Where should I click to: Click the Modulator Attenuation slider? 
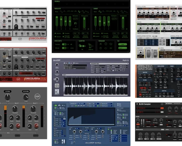(84, 23)
